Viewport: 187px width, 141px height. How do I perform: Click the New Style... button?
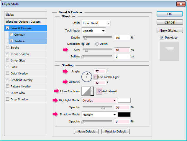coord(170,30)
